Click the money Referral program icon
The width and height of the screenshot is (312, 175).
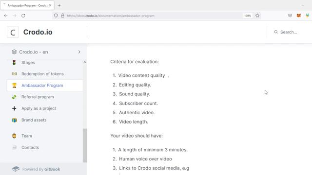(14, 97)
